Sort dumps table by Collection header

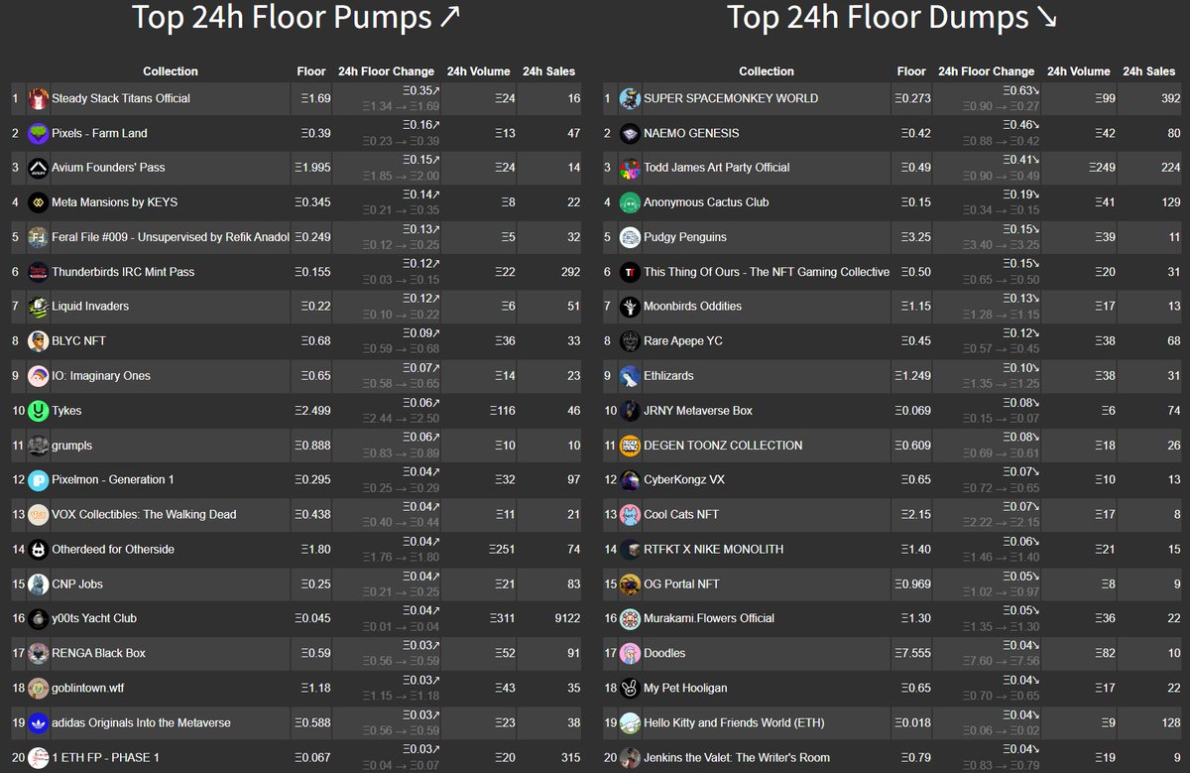click(x=767, y=71)
